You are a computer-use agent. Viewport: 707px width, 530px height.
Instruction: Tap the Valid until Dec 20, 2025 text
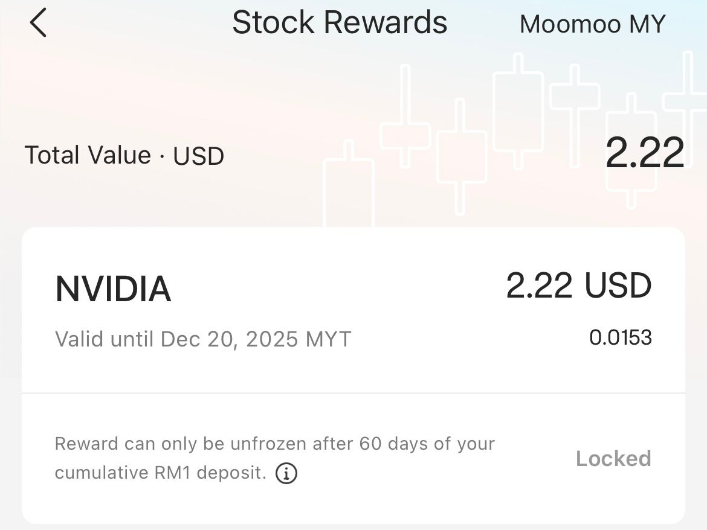(203, 339)
